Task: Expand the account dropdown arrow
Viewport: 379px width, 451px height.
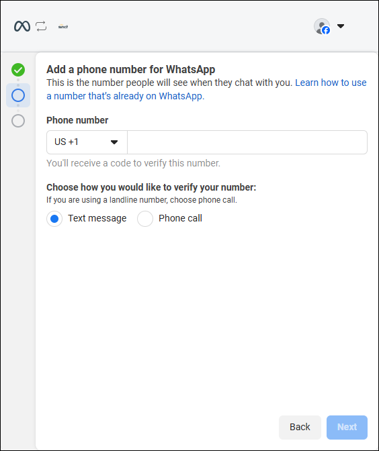Action: (x=341, y=26)
